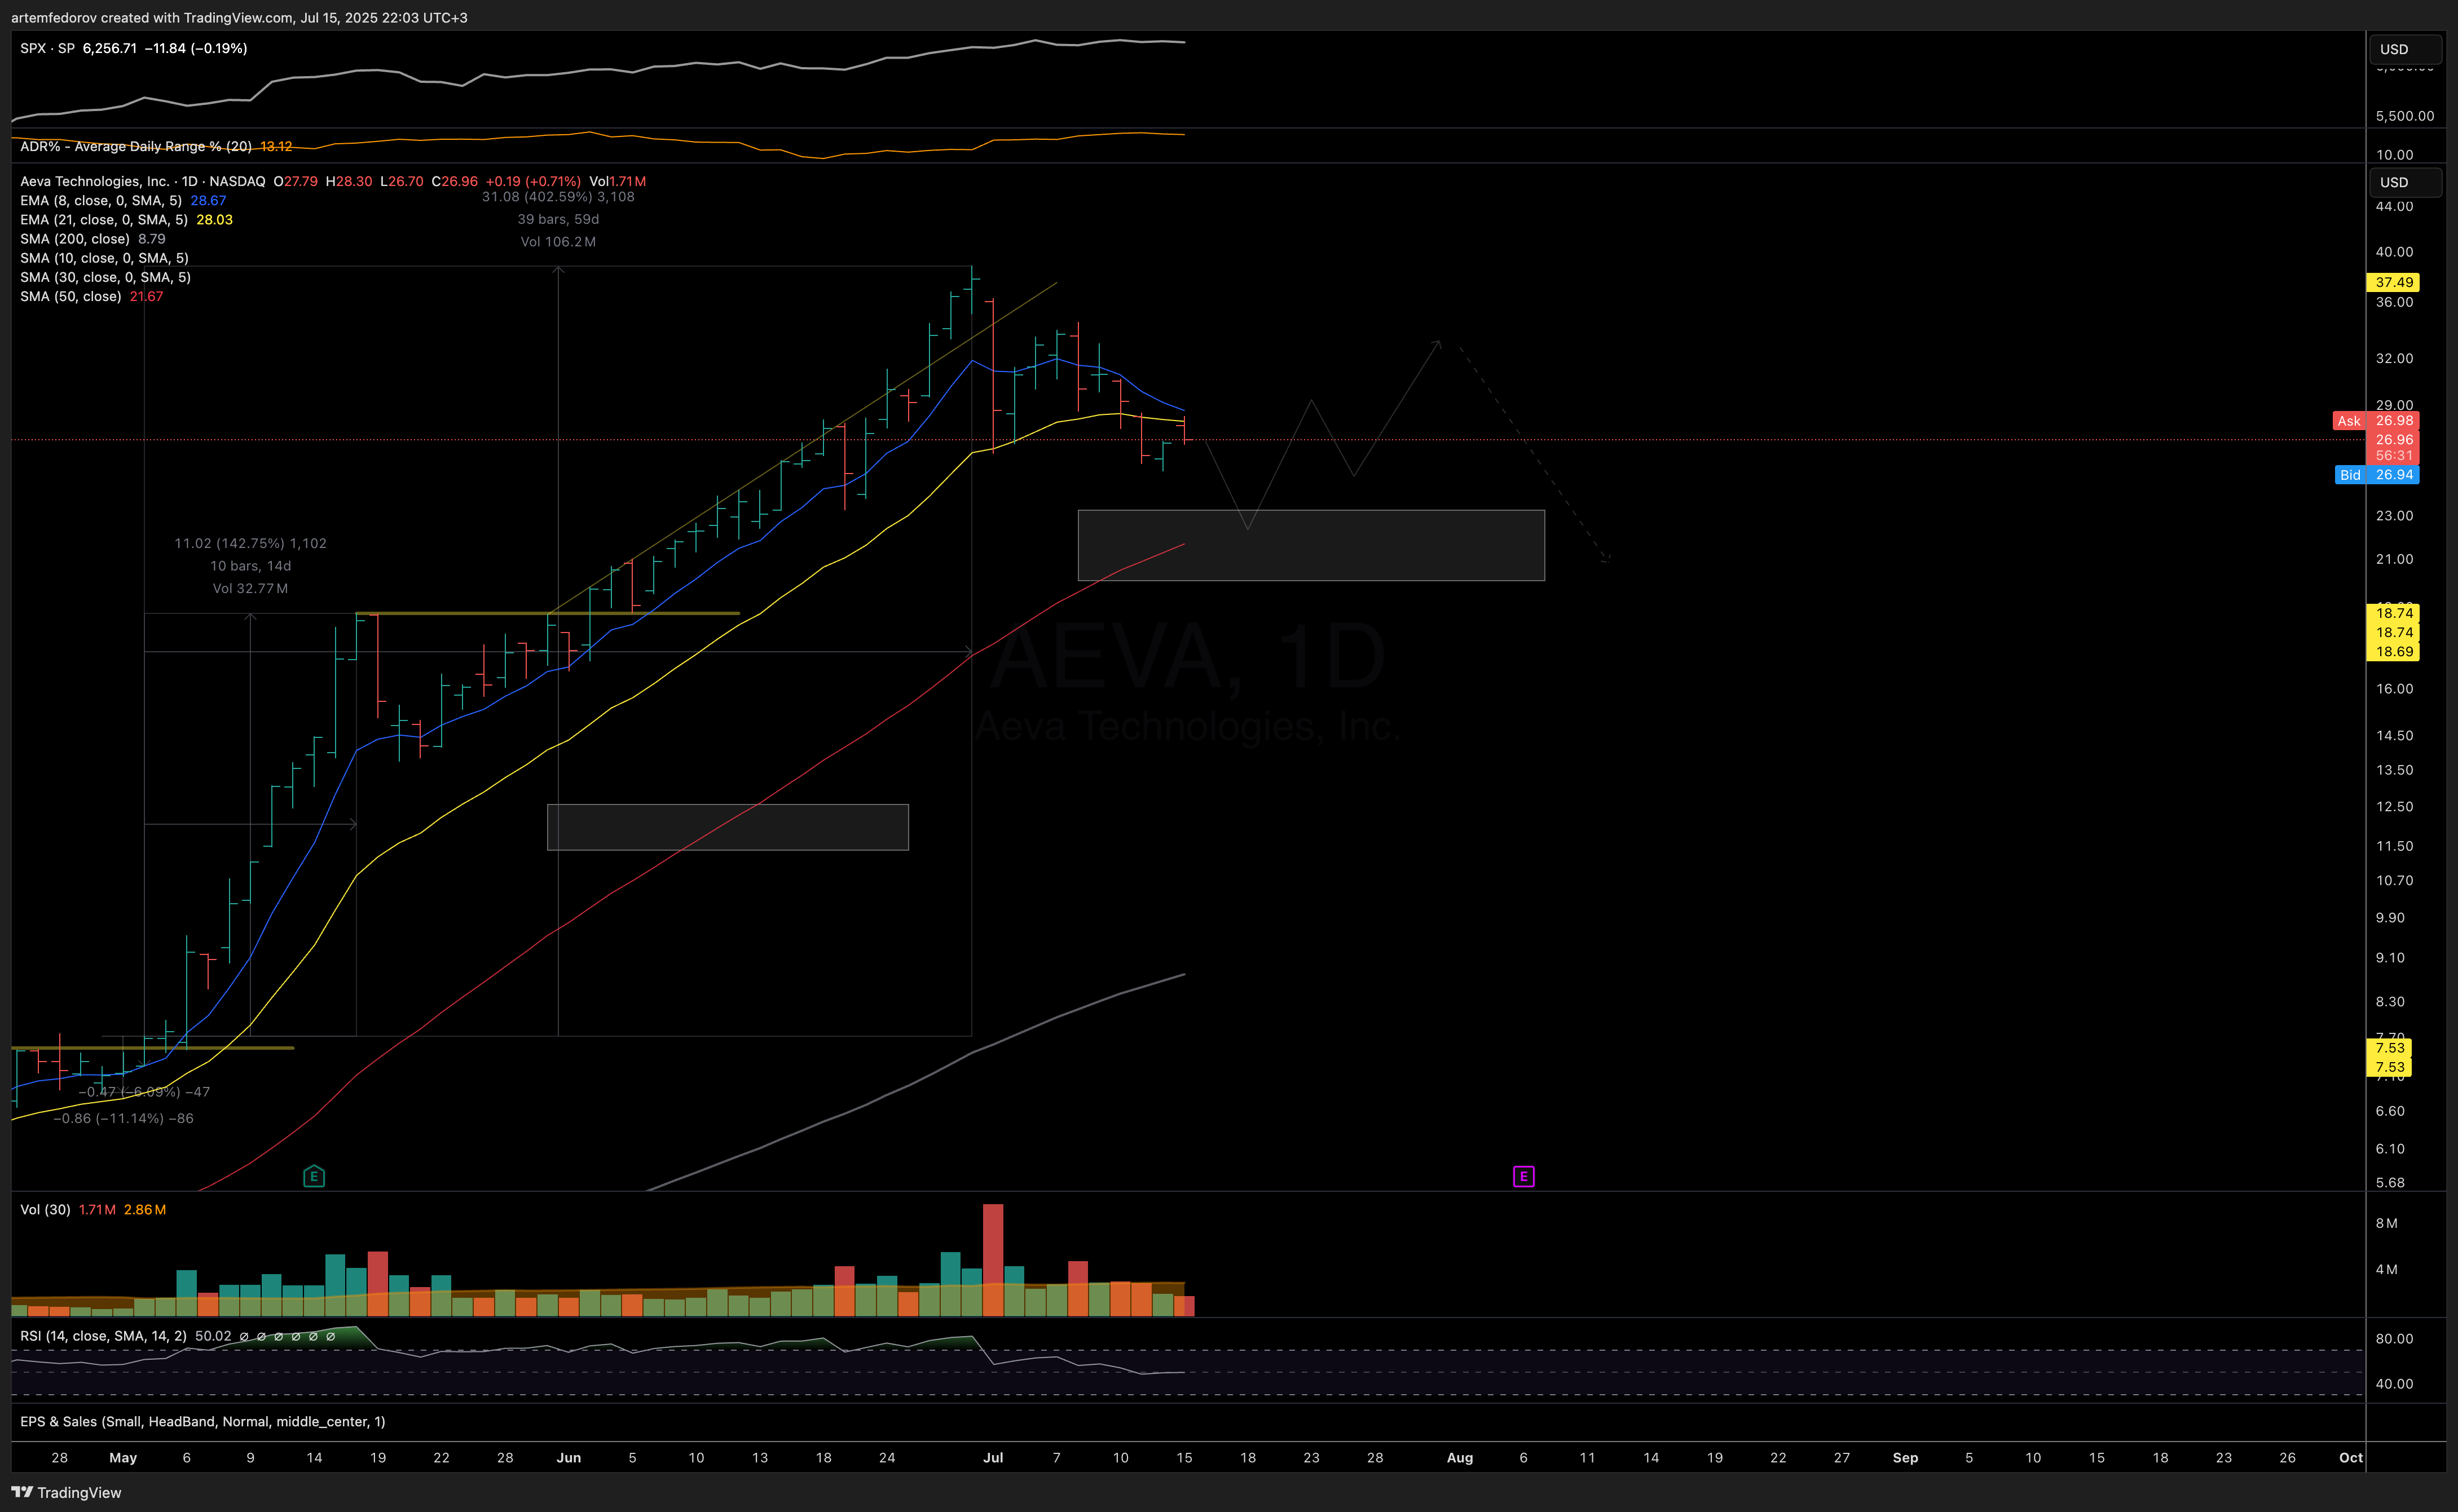Click the RSI value 50.02

click(213, 1336)
